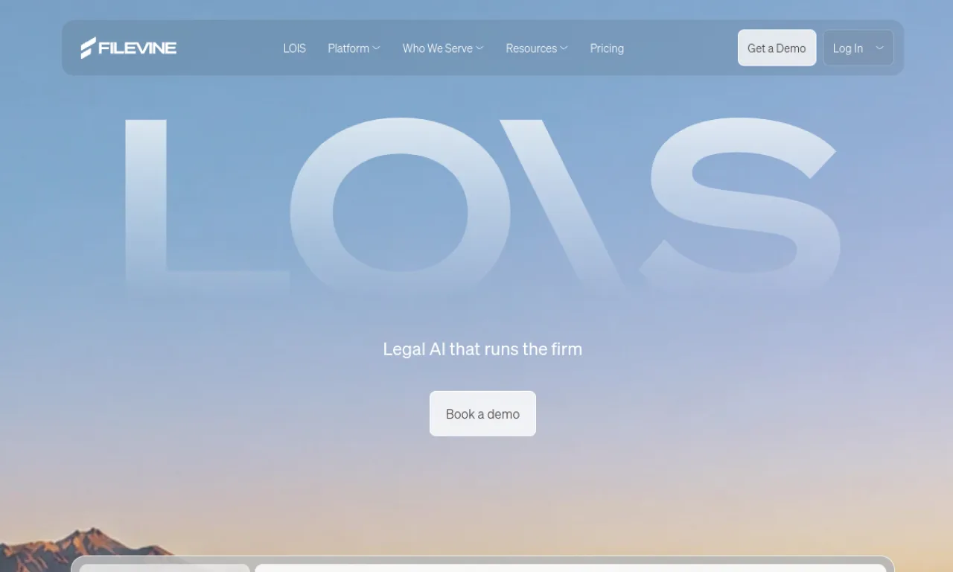Click the 'Legal AI that runs the firm' tagline
Viewport: 953px width, 572px height.
pyautogui.click(x=482, y=349)
